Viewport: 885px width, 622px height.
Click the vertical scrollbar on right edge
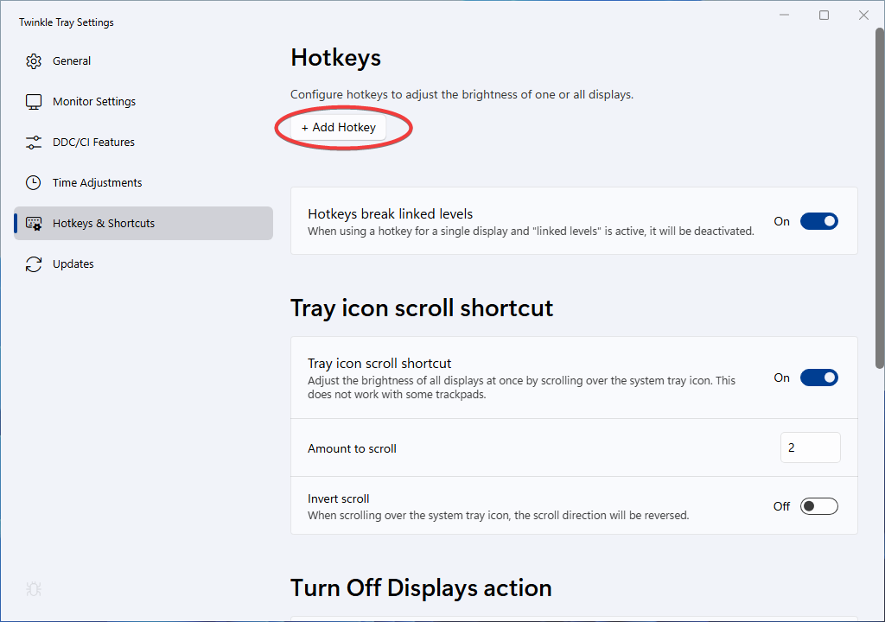click(x=880, y=199)
